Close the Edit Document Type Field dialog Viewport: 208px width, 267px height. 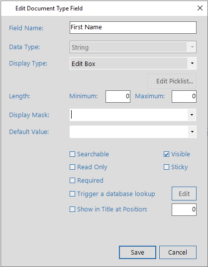tap(200, 8)
